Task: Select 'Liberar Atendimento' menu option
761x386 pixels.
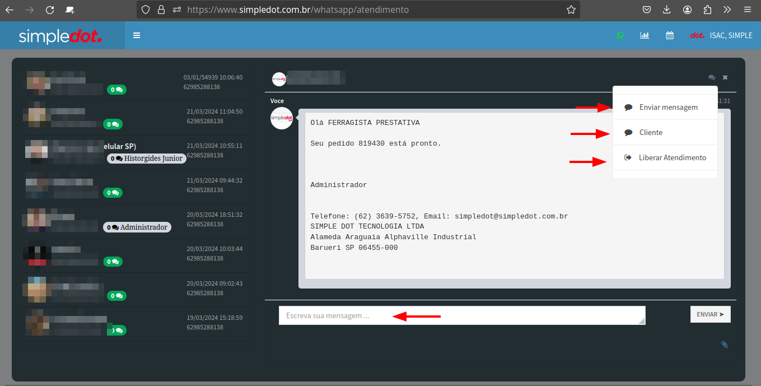Action: 672,158
